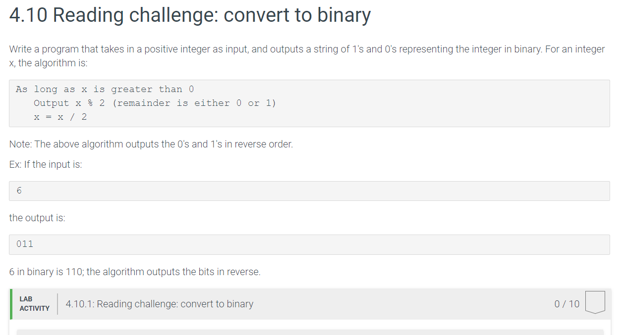The image size is (622, 335).
Task: Click the line Output x % 2
Action: 155,103
